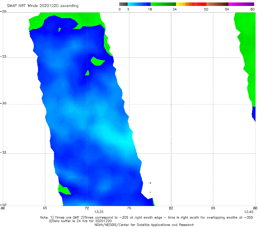Click the latitude label '-35'
258x227 pixels.
click(3, 152)
